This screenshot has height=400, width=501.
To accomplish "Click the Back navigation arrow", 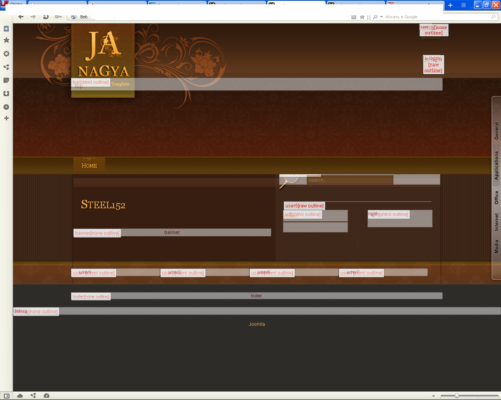I will pyautogui.click(x=21, y=17).
